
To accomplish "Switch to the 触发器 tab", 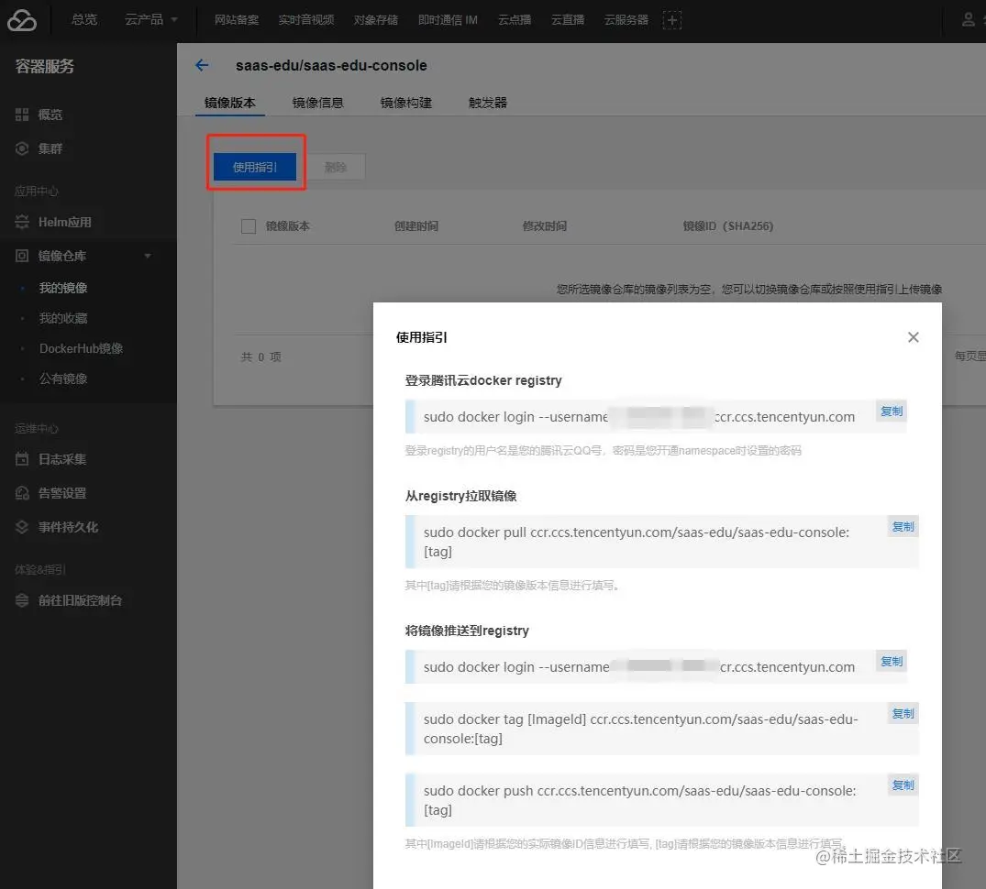I will coord(487,103).
